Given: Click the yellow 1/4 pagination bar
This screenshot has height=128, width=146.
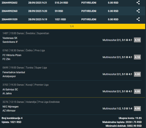Looking at the screenshot, I should [73, 26].
